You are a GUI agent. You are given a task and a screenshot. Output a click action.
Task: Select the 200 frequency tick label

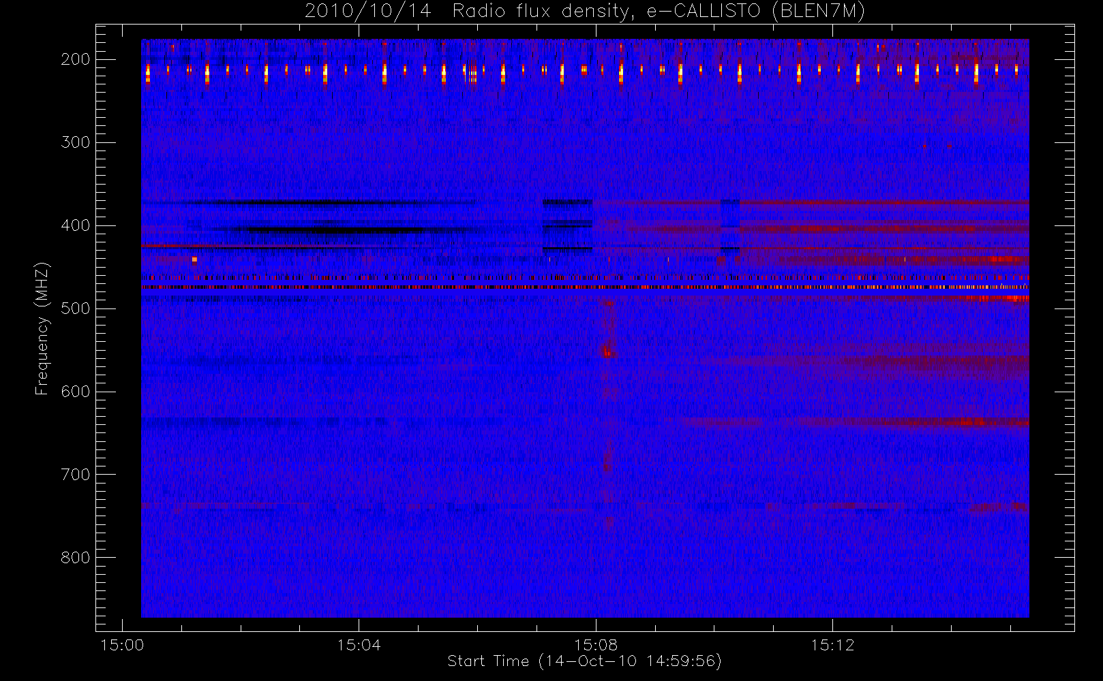pos(76,59)
